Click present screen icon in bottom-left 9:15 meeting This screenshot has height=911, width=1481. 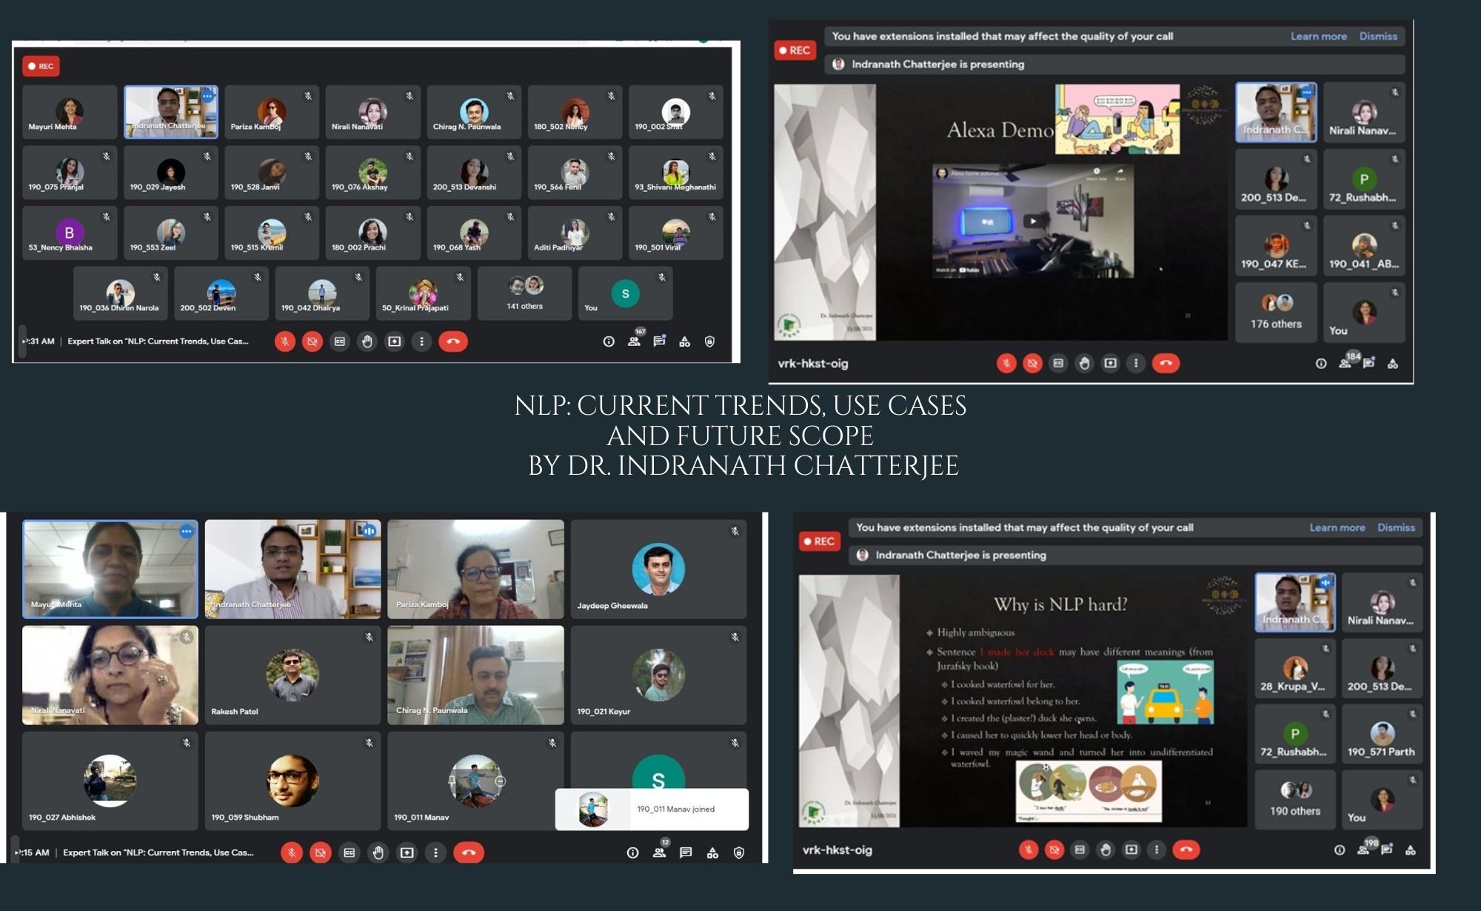point(407,852)
